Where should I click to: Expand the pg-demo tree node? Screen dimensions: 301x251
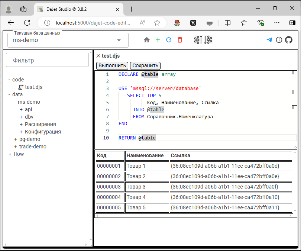coord(16,139)
